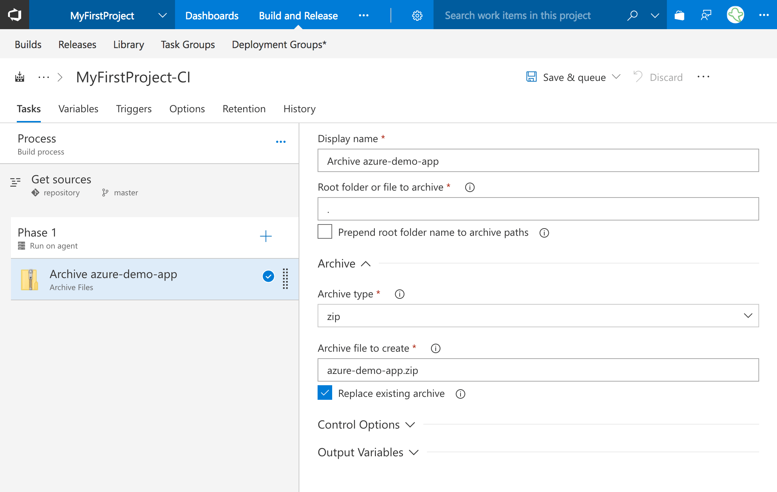Expand Output Variables section

click(368, 452)
